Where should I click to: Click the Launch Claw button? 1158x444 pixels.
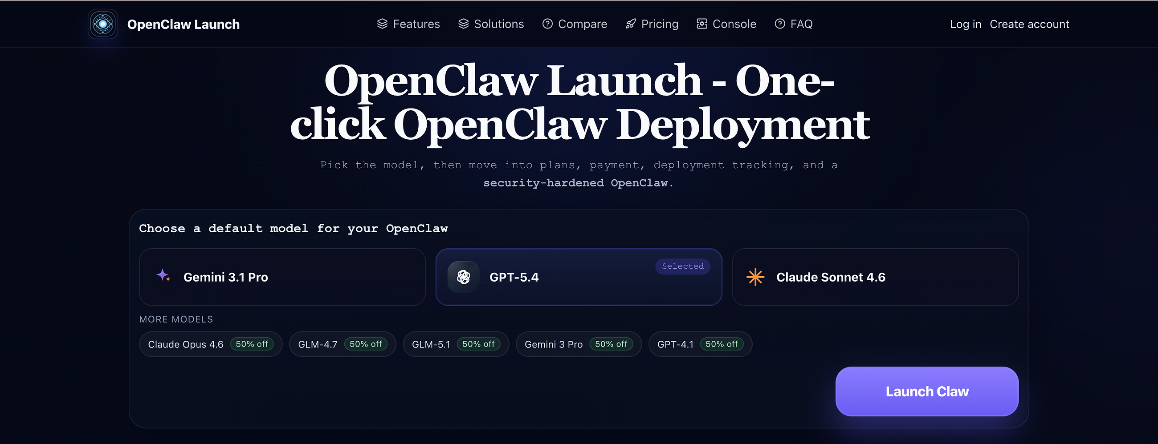(x=927, y=392)
